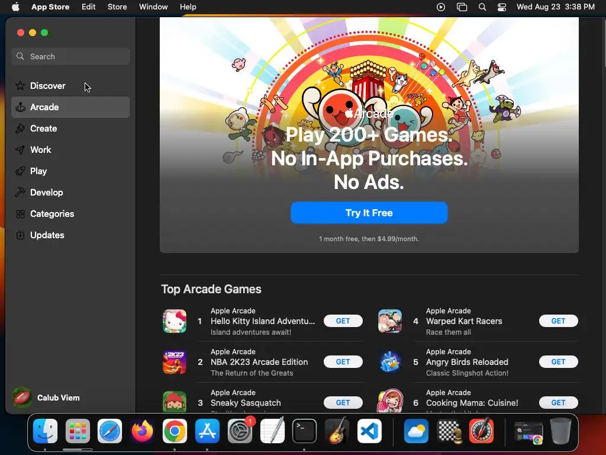The width and height of the screenshot is (606, 455).
Task: Click 'Race them all' subtitle text
Action: pos(449,332)
